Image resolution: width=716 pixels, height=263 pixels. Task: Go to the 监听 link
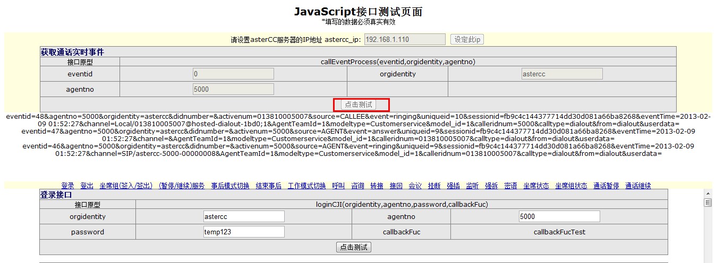(x=472, y=186)
